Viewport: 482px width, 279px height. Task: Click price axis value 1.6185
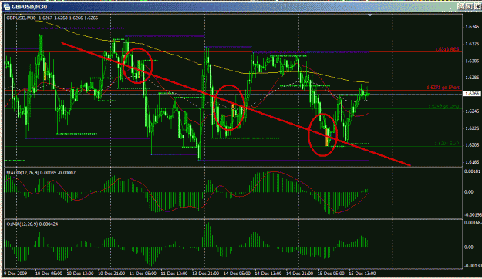click(472, 162)
